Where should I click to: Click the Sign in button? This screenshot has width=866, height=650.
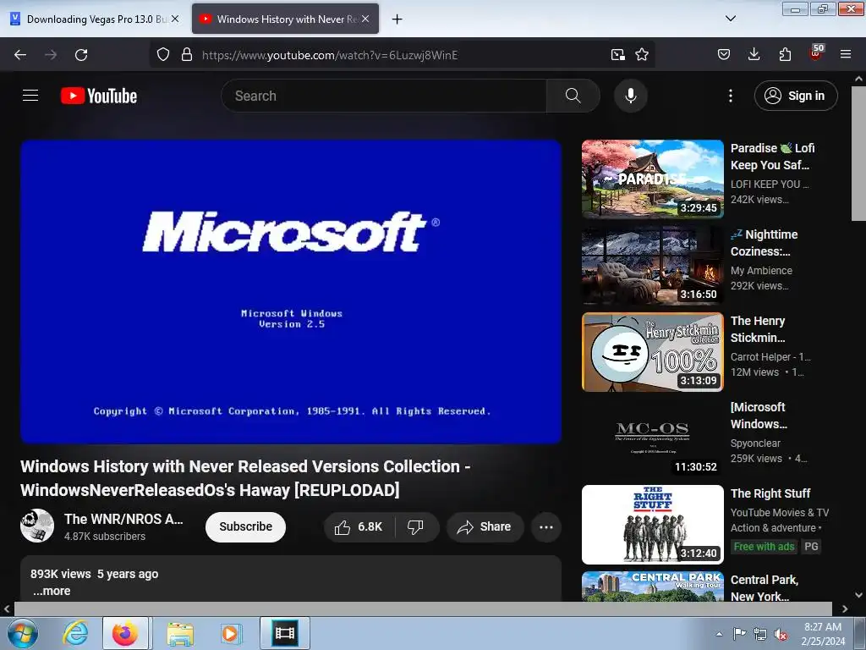796,96
